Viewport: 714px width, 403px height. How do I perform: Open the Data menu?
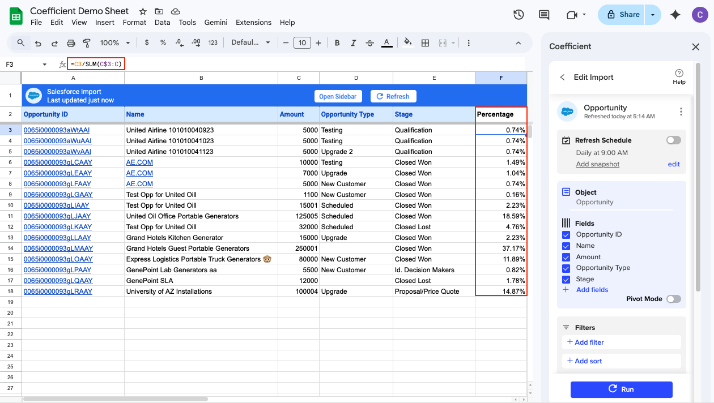point(162,23)
